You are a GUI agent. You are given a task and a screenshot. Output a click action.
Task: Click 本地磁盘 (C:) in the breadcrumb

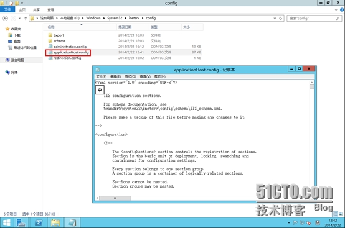pyautogui.click(x=70, y=18)
